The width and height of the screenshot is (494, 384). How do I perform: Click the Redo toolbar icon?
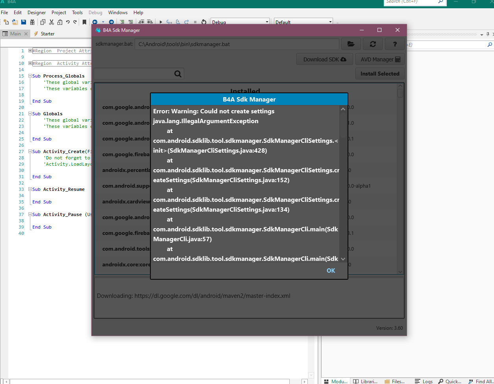tap(75, 22)
